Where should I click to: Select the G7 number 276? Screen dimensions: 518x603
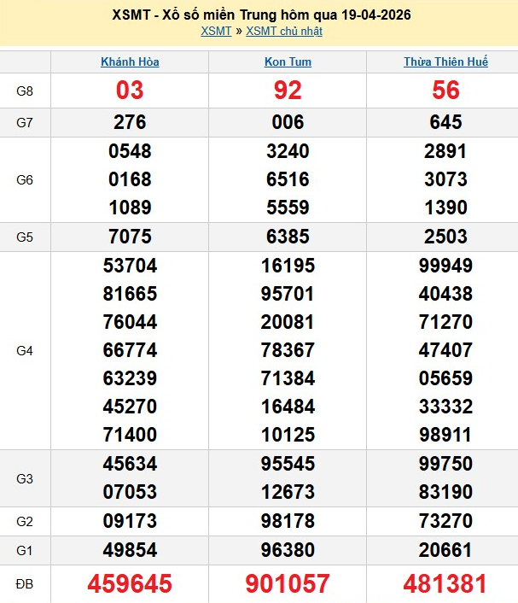point(130,121)
